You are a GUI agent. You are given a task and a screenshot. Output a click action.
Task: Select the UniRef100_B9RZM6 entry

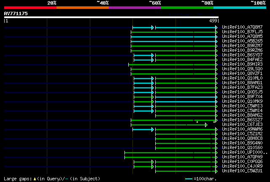242,51
